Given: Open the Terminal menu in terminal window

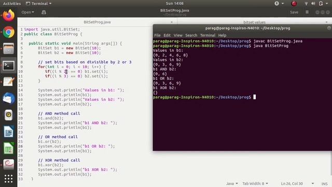Looking at the screenshot, I should 208,35.
